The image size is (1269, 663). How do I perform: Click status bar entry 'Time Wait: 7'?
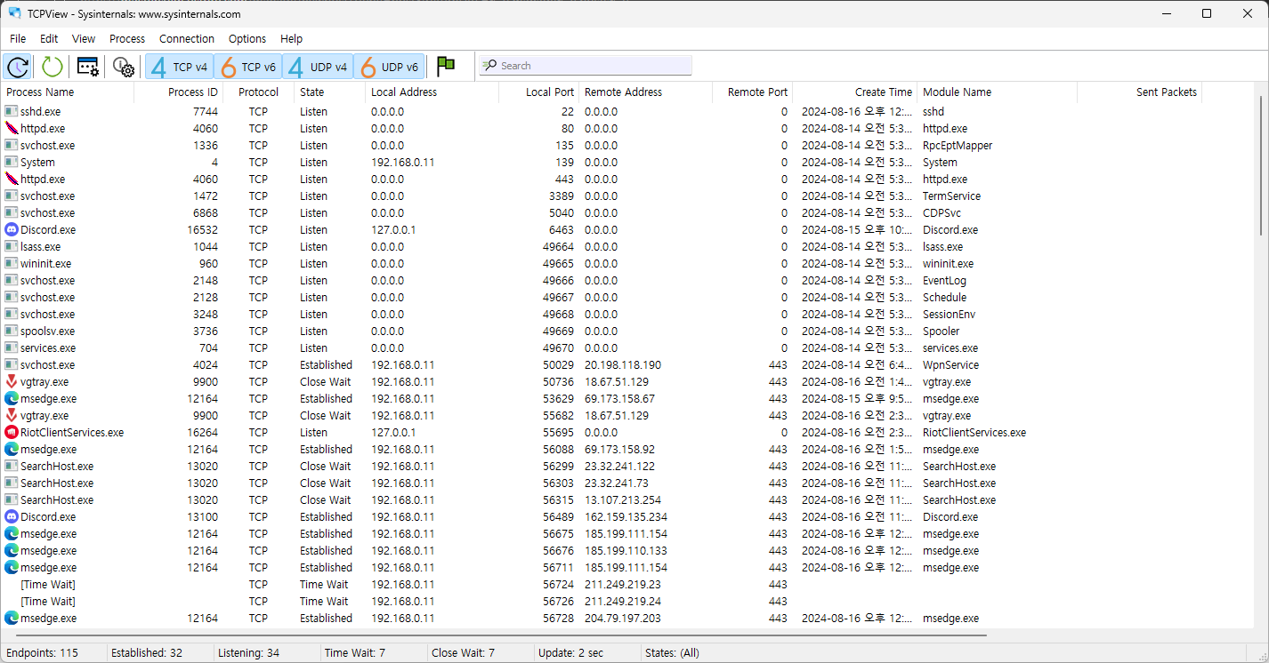[355, 652]
